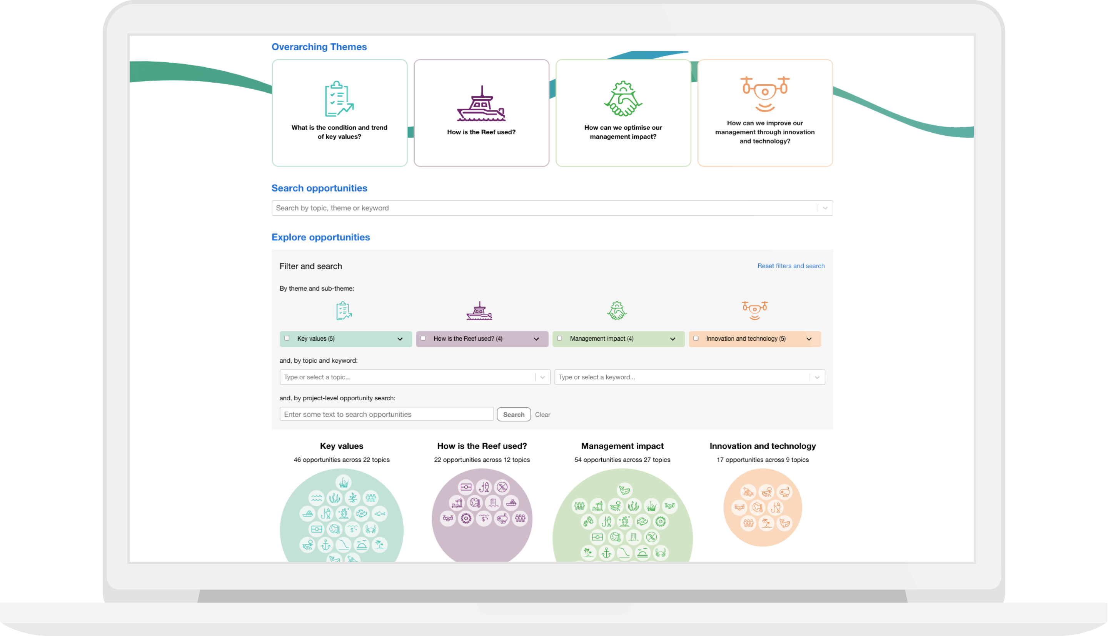Click the handshake icon in the management impact card

coord(622,99)
